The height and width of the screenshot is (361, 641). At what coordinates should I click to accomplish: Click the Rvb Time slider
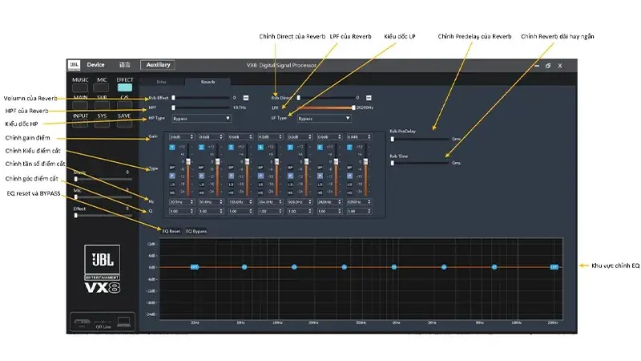coord(419,163)
